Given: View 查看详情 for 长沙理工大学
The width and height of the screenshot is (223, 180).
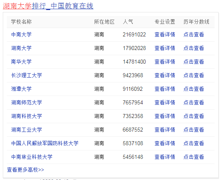Looking at the screenshot, I should click(x=165, y=75).
